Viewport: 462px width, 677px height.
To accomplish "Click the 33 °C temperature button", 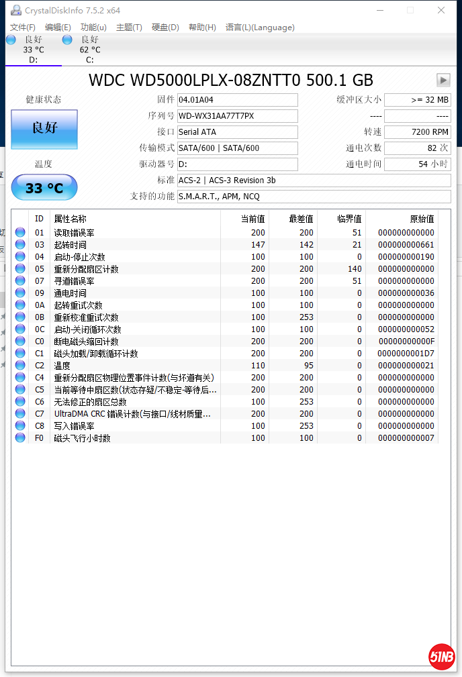I will coord(44,188).
